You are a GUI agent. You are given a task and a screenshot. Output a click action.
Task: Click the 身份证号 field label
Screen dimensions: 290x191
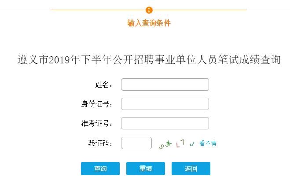pos(97,104)
